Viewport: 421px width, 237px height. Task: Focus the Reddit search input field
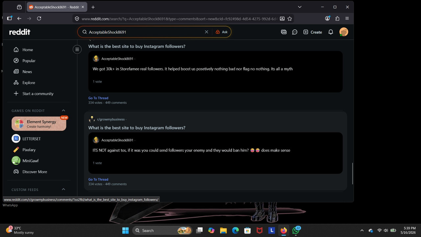pos(145,32)
